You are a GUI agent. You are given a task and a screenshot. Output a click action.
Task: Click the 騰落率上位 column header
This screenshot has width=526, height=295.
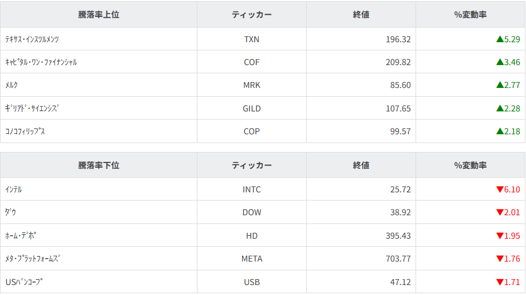(x=99, y=15)
